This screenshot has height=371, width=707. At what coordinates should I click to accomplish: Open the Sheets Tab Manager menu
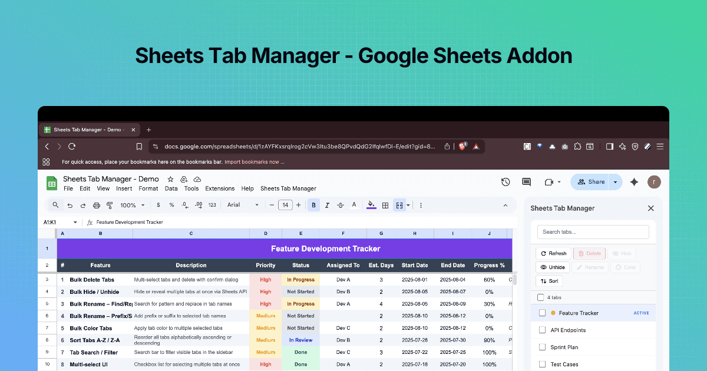[x=289, y=188]
